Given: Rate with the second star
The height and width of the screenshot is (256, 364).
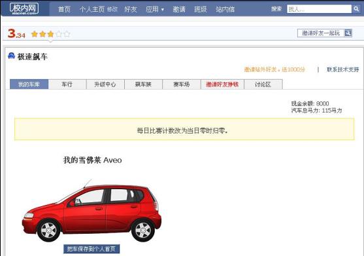Looking at the screenshot, I should [42, 34].
